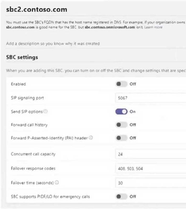Click the Send SIP options label
This screenshot has width=186, height=209.
pos(27,111)
